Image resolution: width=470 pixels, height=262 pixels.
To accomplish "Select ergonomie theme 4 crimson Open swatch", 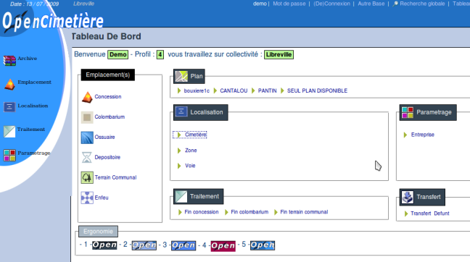I will pyautogui.click(x=223, y=246).
